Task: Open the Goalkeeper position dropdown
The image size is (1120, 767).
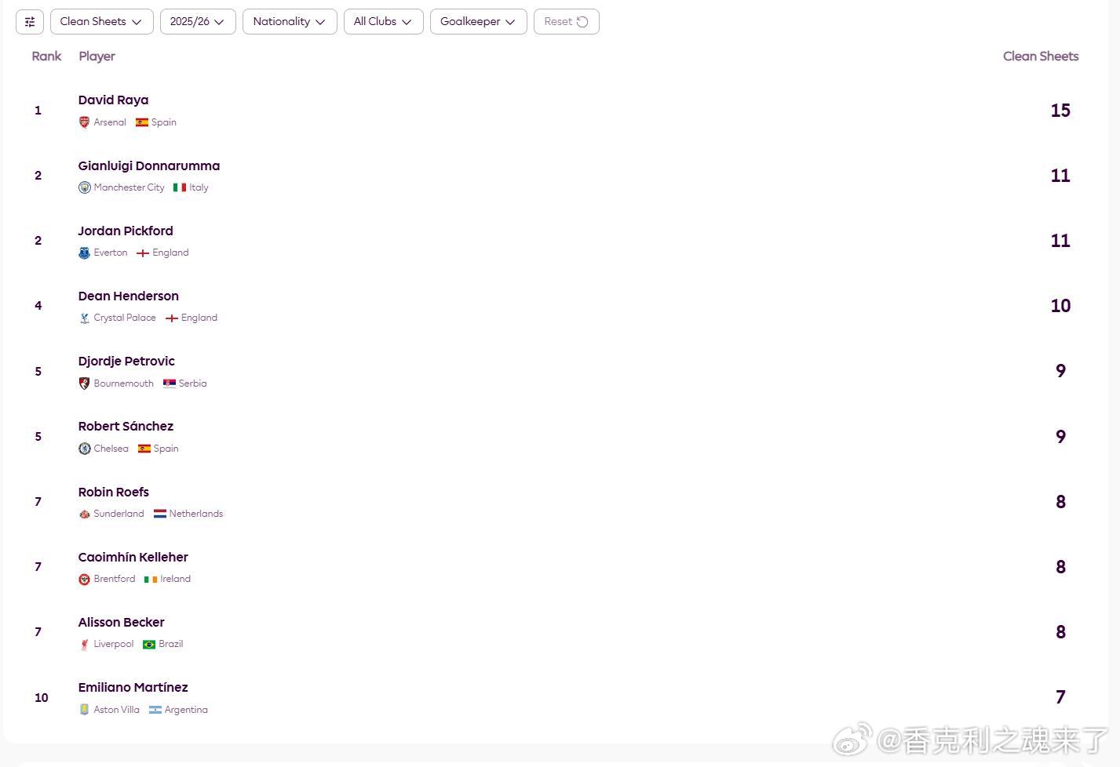Action: pyautogui.click(x=478, y=22)
